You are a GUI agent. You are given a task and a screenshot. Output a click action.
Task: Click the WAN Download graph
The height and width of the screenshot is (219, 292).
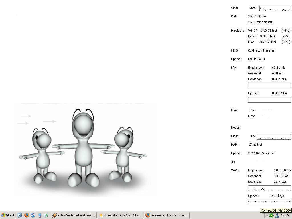tap(269, 188)
